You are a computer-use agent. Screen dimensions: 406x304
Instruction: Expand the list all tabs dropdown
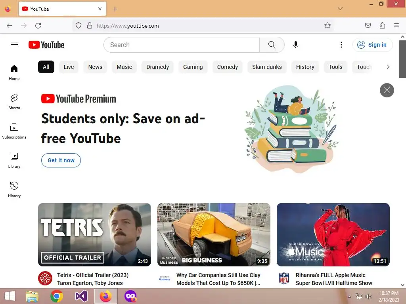[x=340, y=9]
